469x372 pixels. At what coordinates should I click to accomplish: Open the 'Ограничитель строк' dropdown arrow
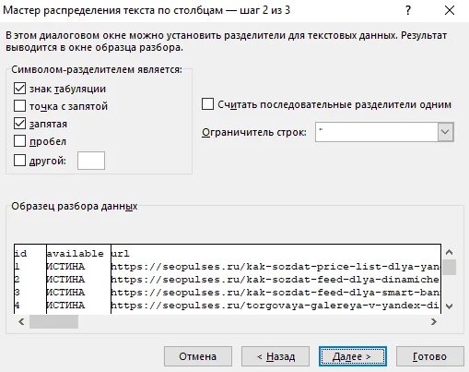445,132
